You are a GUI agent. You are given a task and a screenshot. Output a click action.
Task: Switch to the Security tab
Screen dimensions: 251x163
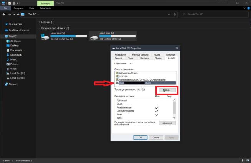172,58
